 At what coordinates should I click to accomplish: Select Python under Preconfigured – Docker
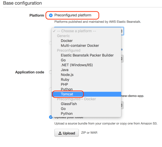[x=67, y=113]
